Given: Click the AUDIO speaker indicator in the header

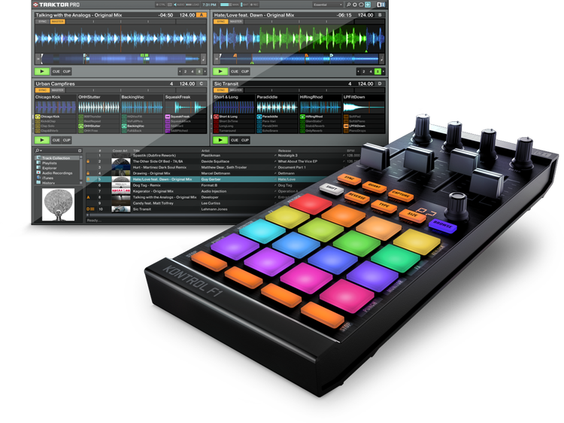Looking at the screenshot, I should click(179, 5).
